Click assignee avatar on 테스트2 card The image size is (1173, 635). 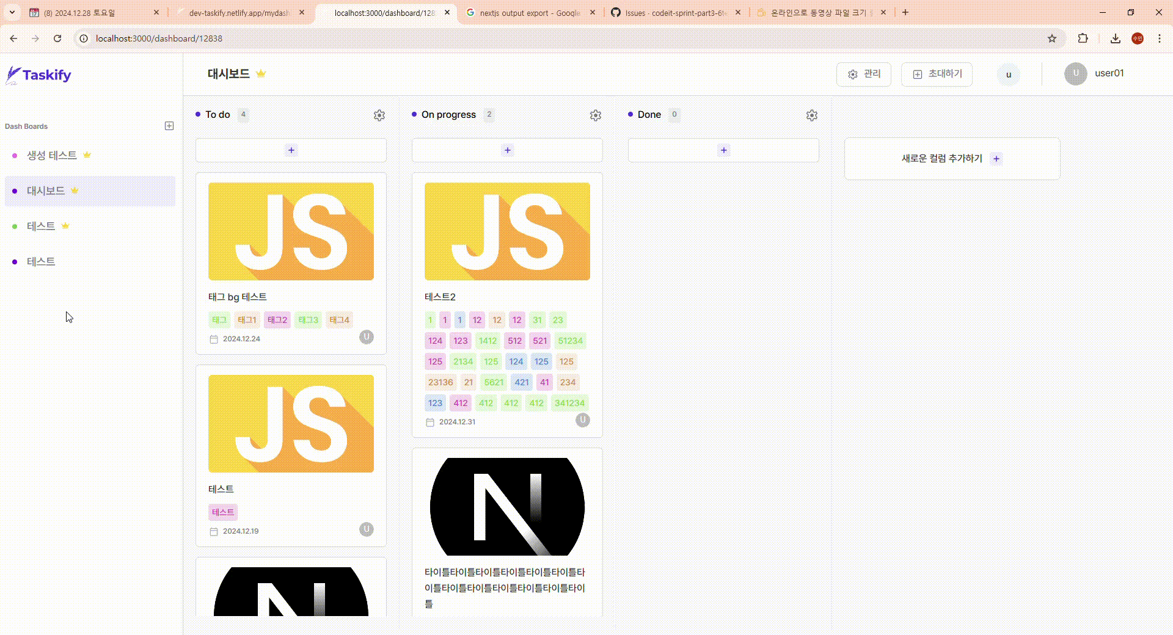pos(583,420)
